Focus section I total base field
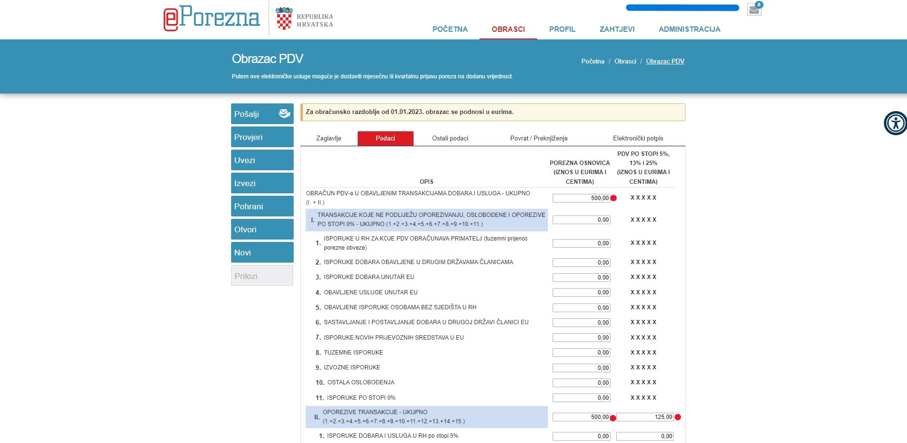 pos(581,220)
